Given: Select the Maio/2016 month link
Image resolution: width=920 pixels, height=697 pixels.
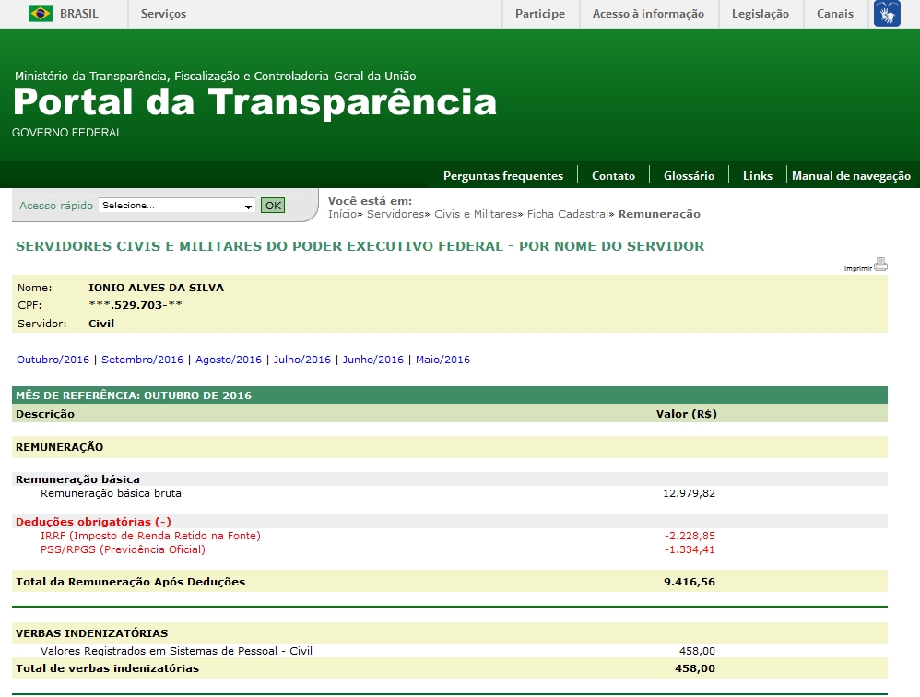Looking at the screenshot, I should click(442, 360).
